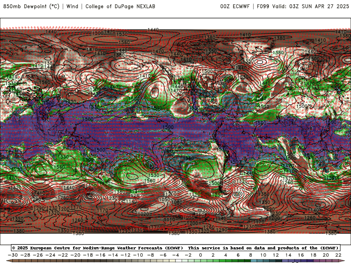Select the "-6" color scale value
The width and height of the screenshot is (351, 263).
pyautogui.click(x=163, y=255)
